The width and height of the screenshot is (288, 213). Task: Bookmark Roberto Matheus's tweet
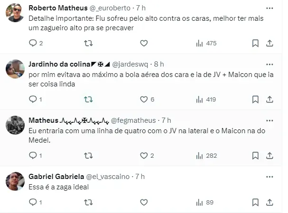click(x=255, y=43)
